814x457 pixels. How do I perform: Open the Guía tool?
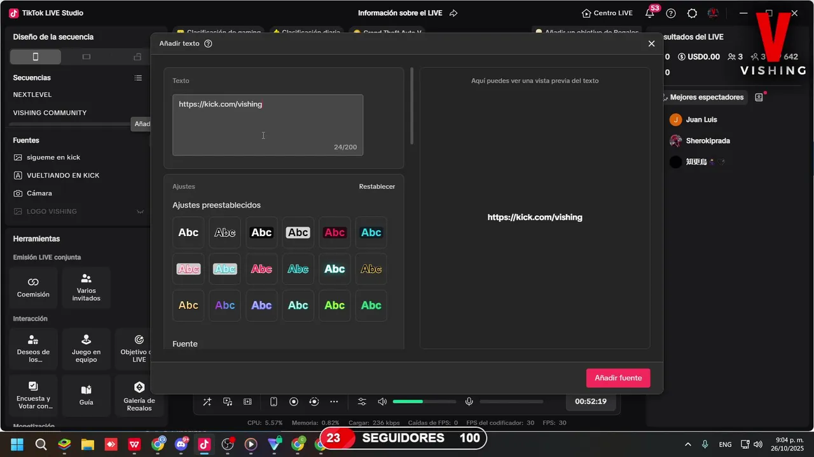pos(86,395)
